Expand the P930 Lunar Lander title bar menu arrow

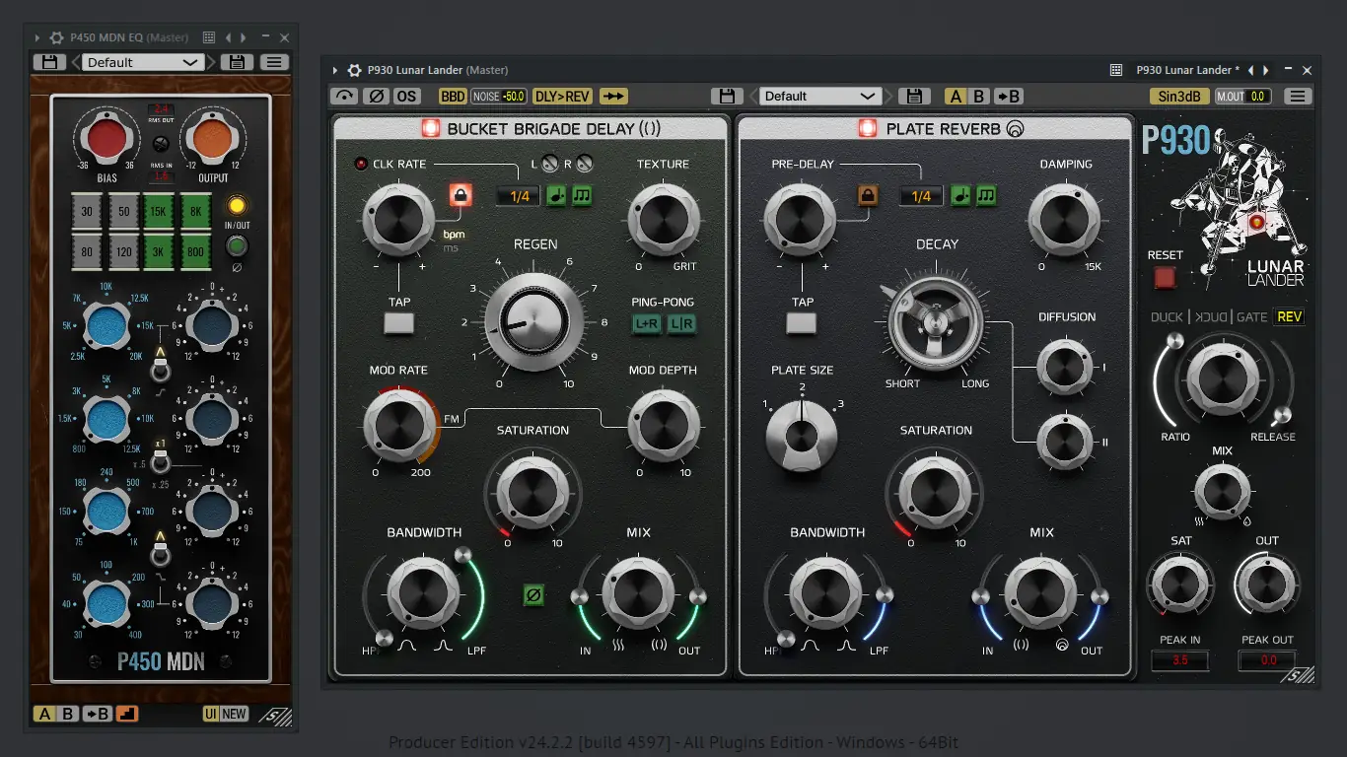pyautogui.click(x=335, y=70)
